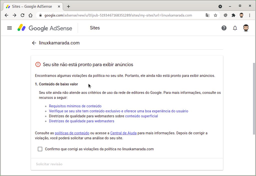
Task: Open the Extensions puzzle piece menu
Action: [x=233, y=15]
